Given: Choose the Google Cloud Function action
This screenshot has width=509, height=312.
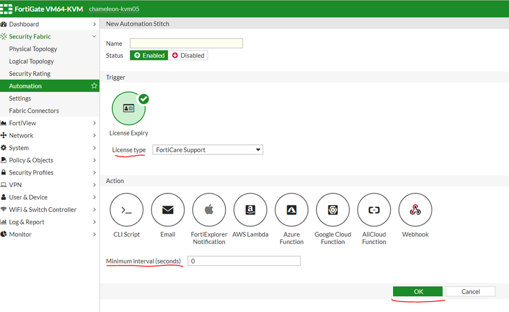Looking at the screenshot, I should [x=333, y=210].
